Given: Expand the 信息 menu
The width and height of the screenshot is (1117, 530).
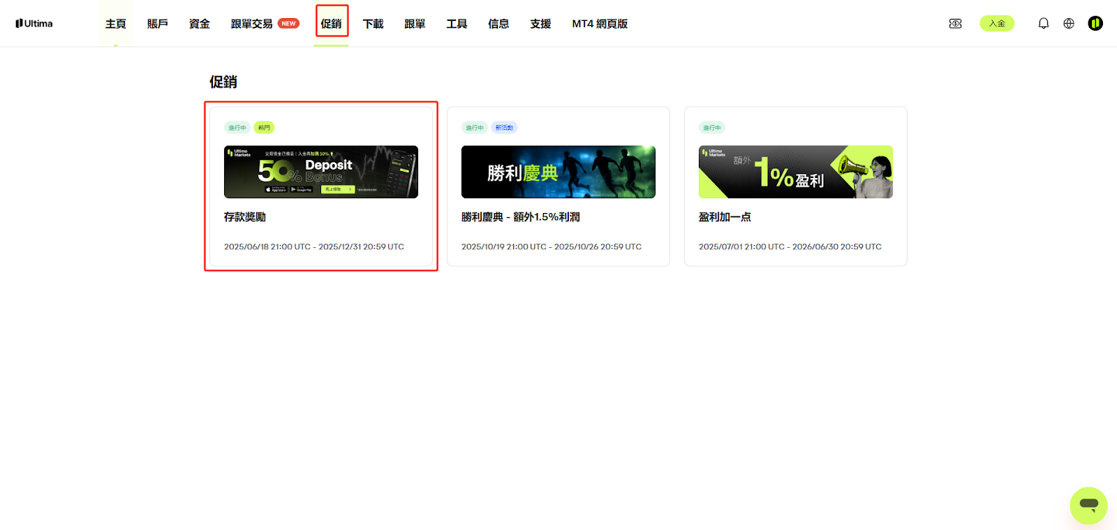Looking at the screenshot, I should point(498,24).
